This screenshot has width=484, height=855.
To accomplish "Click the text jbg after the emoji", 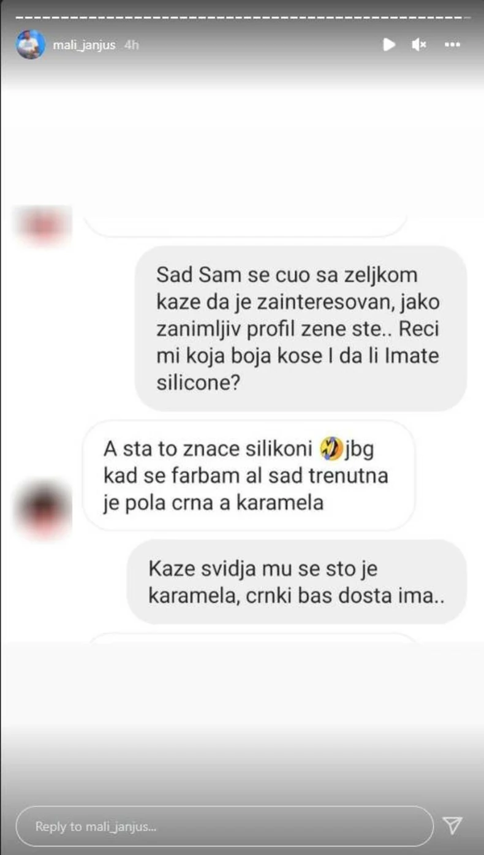I will [x=358, y=450].
